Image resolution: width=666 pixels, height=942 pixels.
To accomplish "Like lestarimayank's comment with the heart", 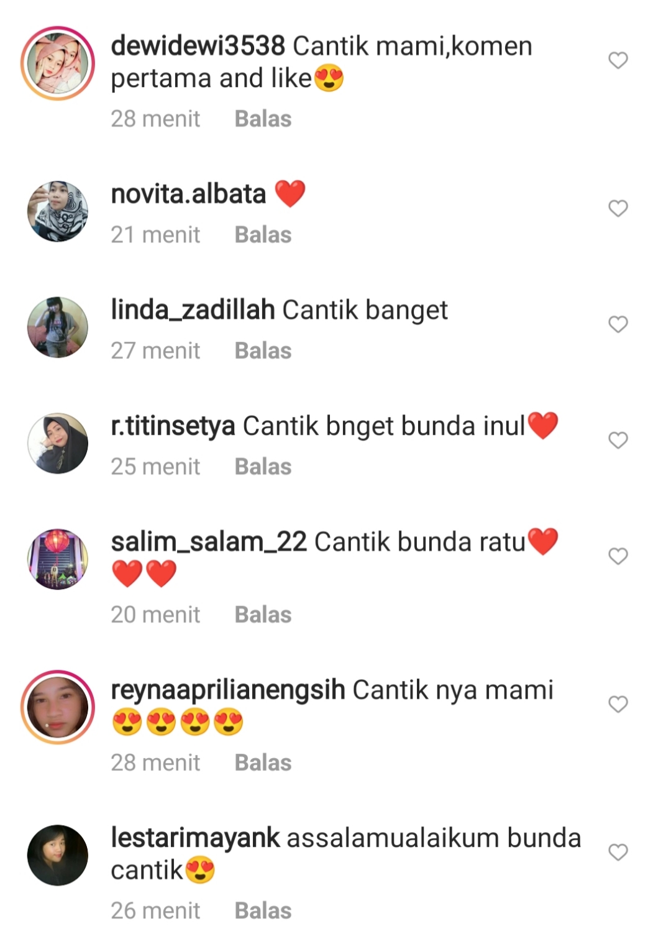I will 618,852.
